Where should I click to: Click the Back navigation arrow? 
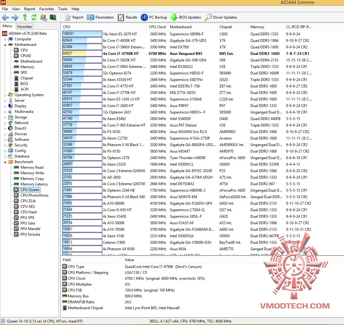coord(5,17)
